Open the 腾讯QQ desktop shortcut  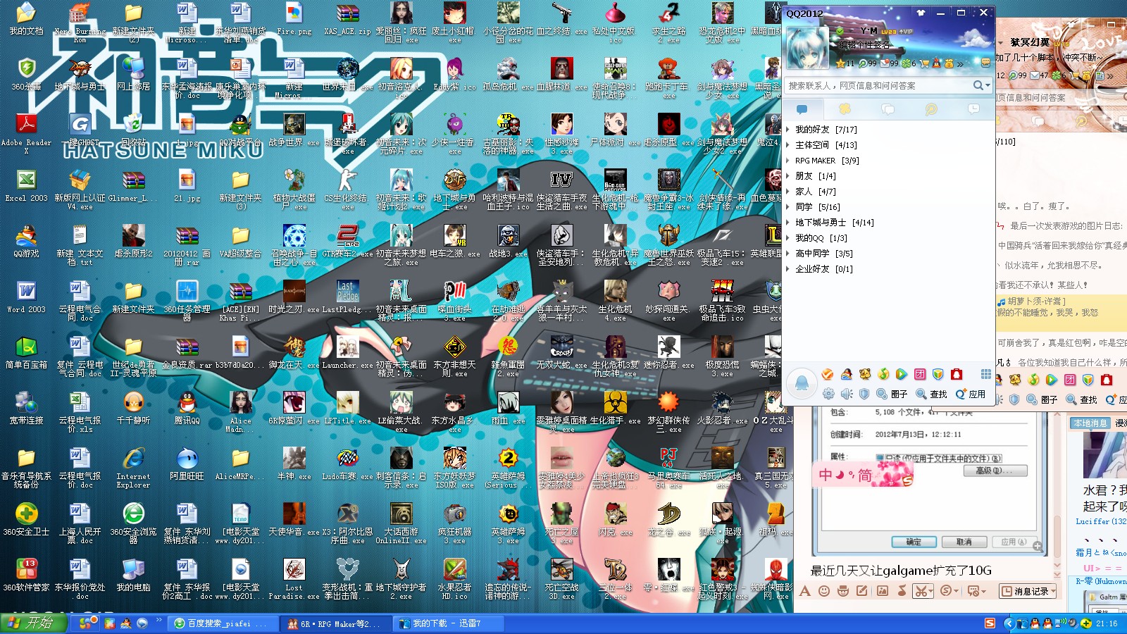pyautogui.click(x=187, y=409)
